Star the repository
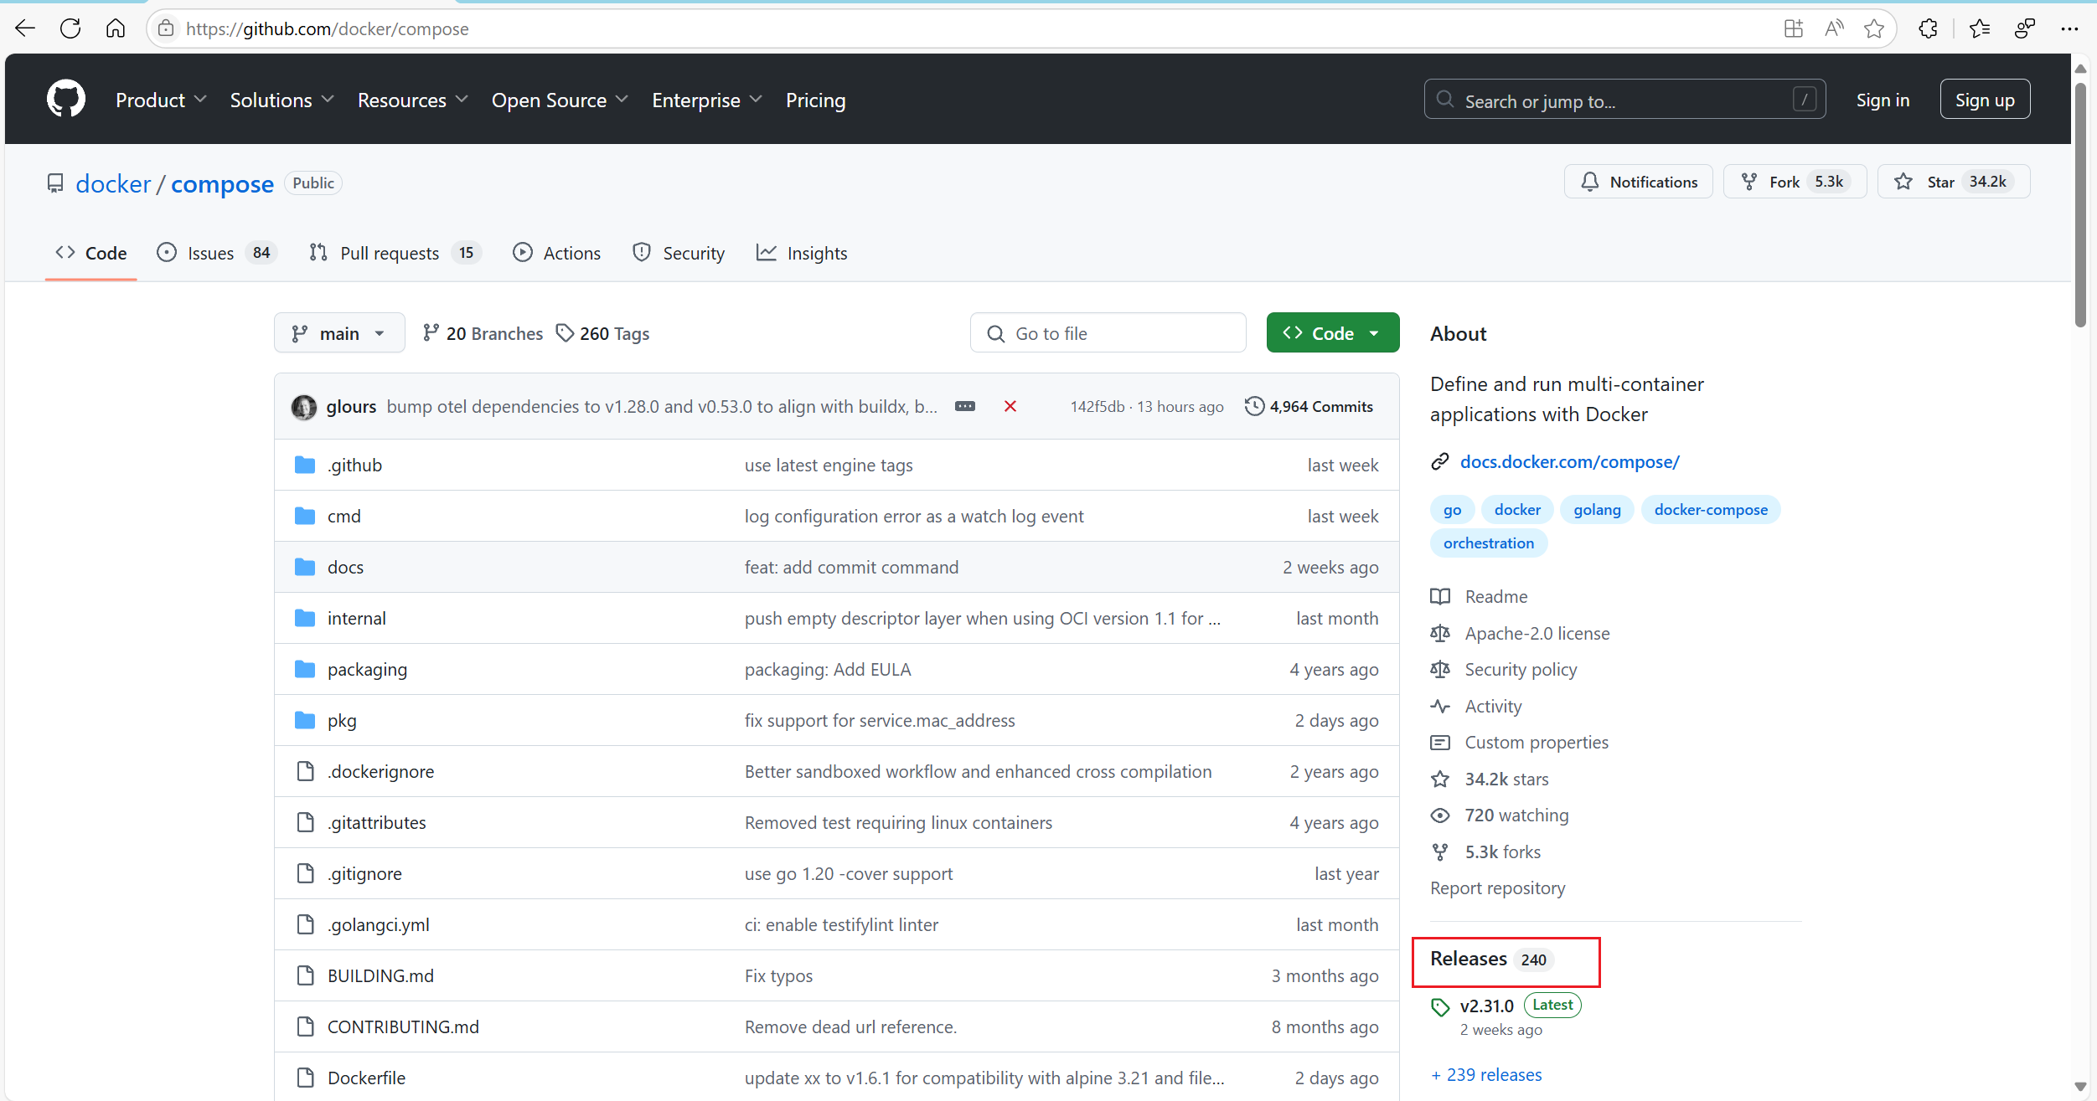 click(1954, 182)
